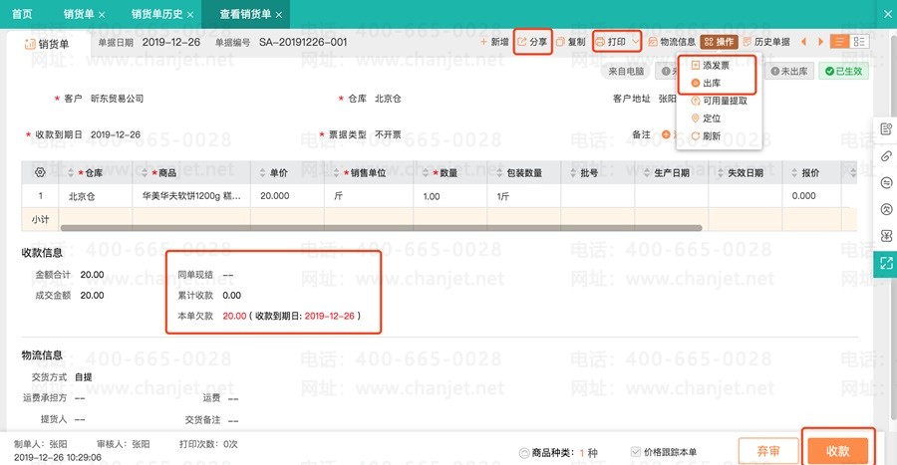Click the table horizontal scrollbar
897x465 pixels.
tap(381, 228)
